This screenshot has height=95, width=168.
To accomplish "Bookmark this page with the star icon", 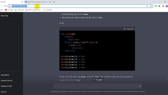I will point(151,6).
